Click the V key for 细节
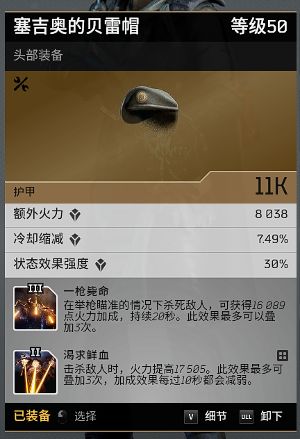 191,417
